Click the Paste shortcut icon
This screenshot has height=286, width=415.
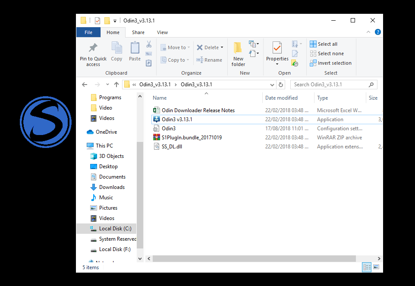coord(149,63)
